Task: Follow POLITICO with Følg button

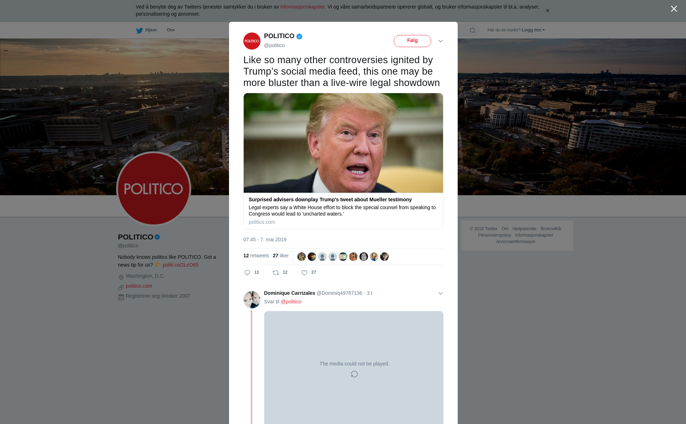Action: pos(412,41)
